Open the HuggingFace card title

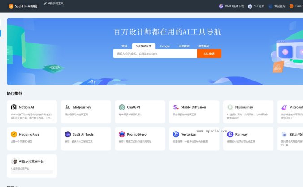pos(29,134)
